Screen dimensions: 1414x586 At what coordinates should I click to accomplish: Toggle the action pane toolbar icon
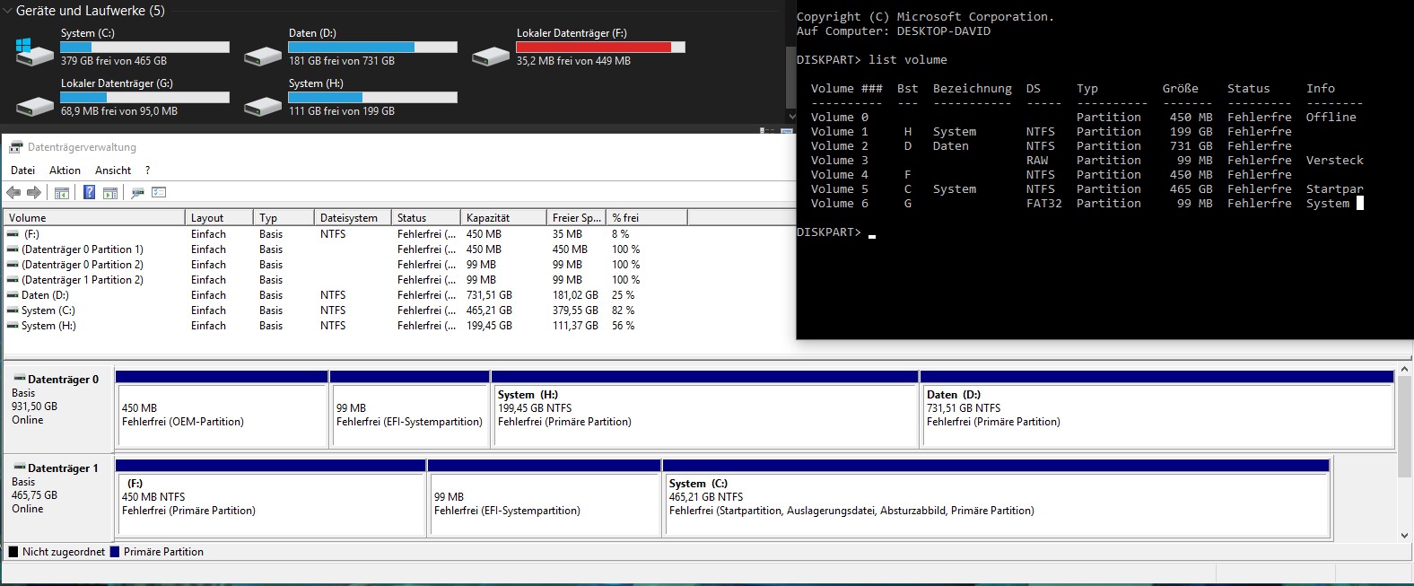click(110, 193)
